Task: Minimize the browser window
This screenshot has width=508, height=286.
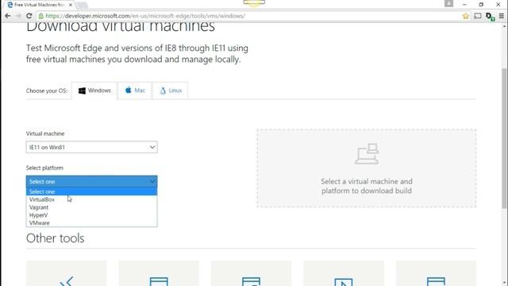Action: pyautogui.click(x=464, y=5)
